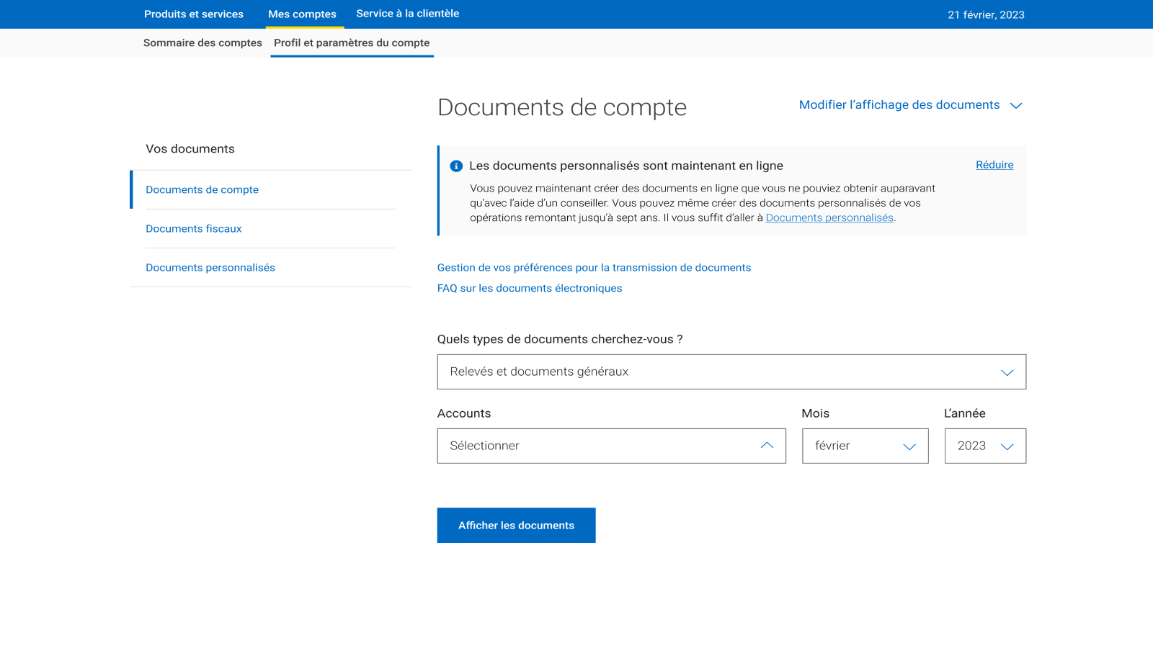Viewport: 1153px width, 648px height.
Task: Open Documents de compte in sidebar
Action: pos(202,190)
